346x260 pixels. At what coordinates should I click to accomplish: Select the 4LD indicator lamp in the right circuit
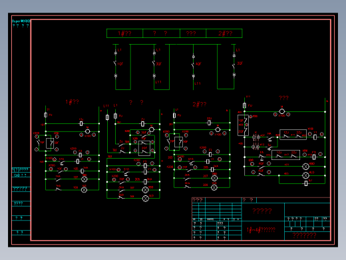(x=306, y=175)
